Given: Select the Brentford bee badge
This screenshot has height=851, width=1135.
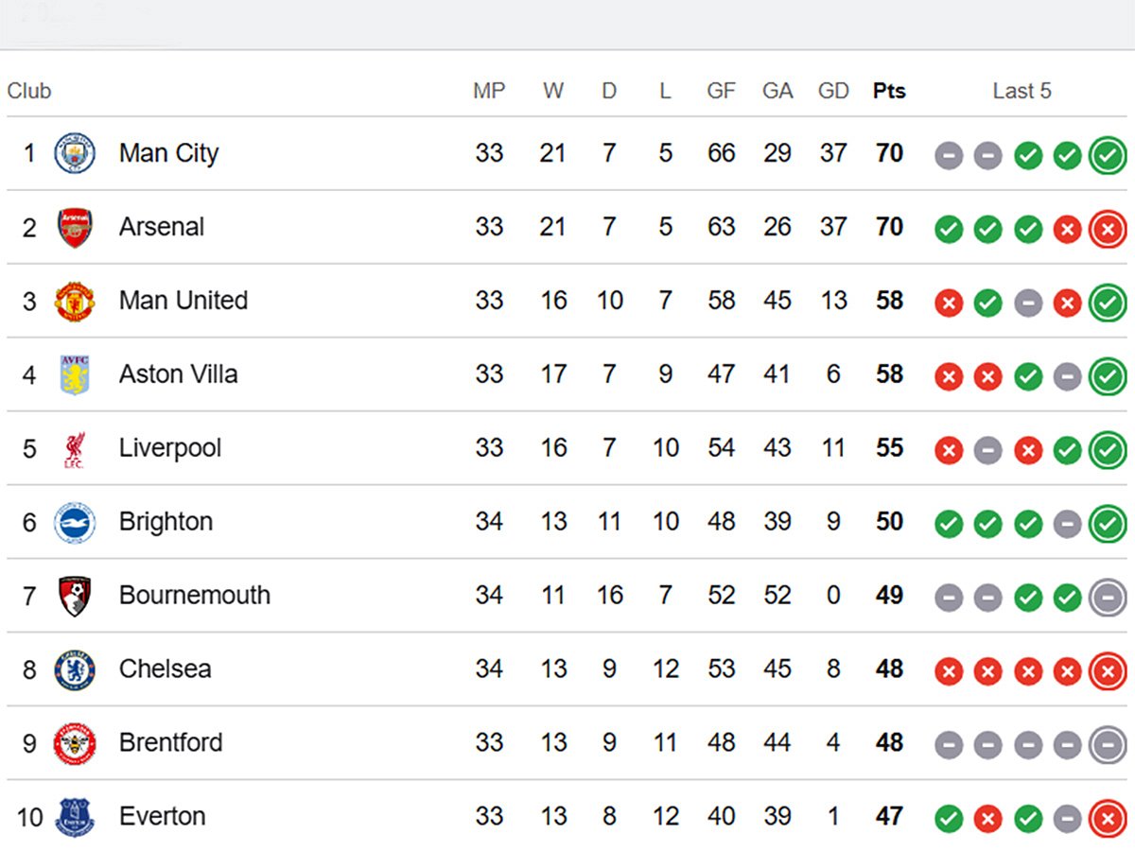Looking at the screenshot, I should pos(76,743).
